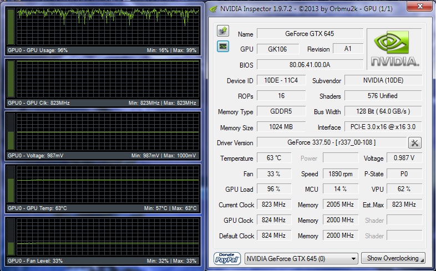Click 'GPU0 - Voltage: 987mV' label
The height and width of the screenshot is (271, 436).
coord(36,156)
